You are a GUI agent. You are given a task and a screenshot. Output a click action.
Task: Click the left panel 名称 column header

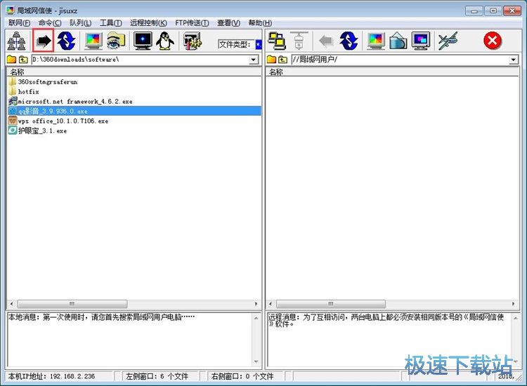(x=134, y=72)
